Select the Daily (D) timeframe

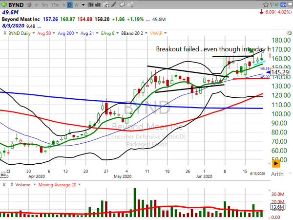click(x=70, y=5)
